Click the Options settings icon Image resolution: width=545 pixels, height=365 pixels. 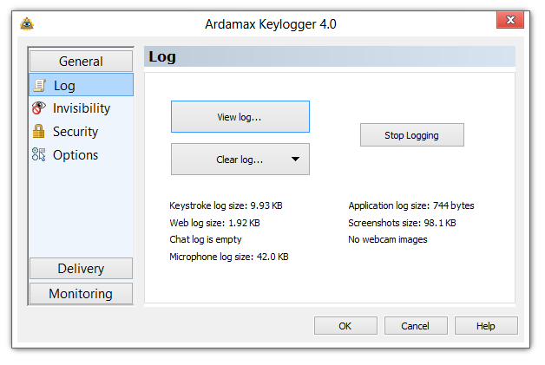[x=38, y=154]
